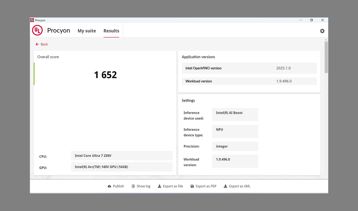Open Show log
The width and height of the screenshot is (358, 211).
pos(141,186)
